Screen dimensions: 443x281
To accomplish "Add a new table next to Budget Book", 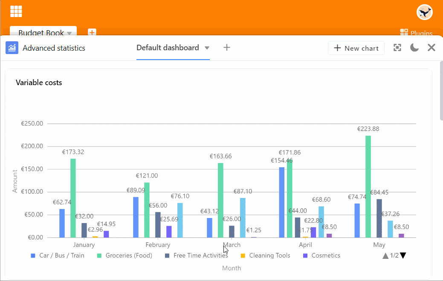I will tap(92, 32).
